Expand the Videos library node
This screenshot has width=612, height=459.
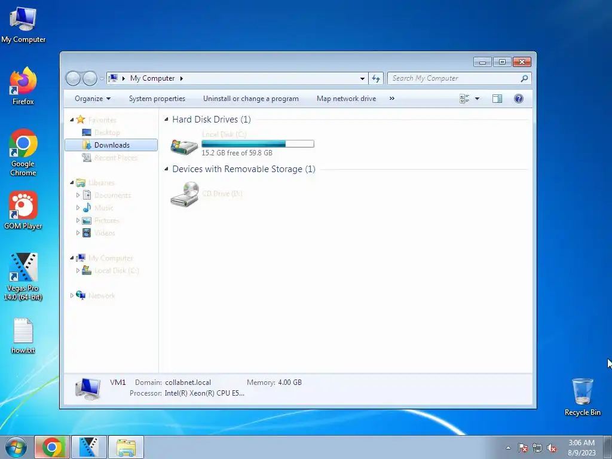pyautogui.click(x=78, y=233)
